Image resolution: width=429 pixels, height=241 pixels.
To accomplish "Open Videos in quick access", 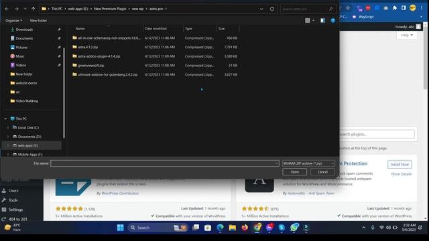I will [21, 66].
